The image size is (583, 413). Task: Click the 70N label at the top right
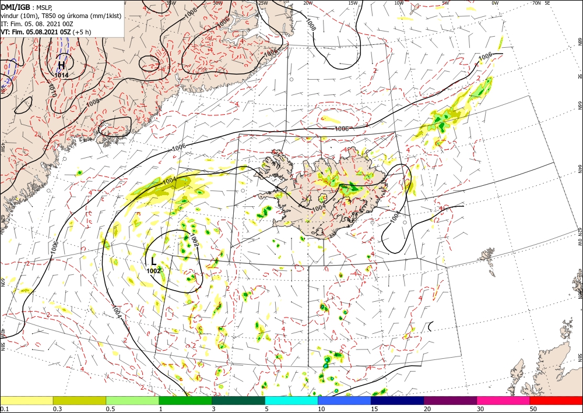(x=536, y=3)
